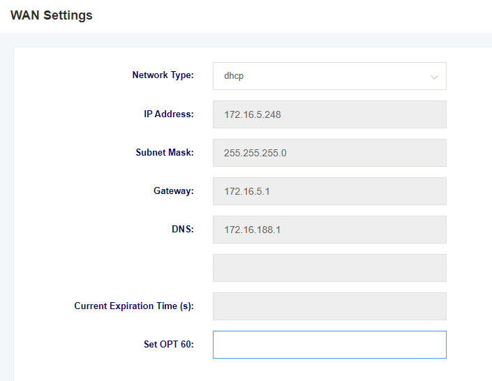Click the empty secondary DNS field
Screen dimensions: 492x381
click(x=329, y=268)
